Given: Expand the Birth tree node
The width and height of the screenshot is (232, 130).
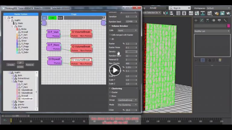Looking at the screenshot, I should [12, 76].
